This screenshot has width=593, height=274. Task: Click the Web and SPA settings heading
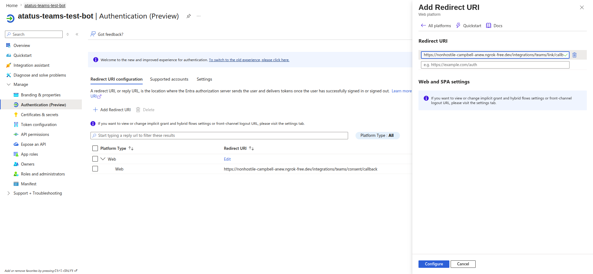click(x=444, y=82)
